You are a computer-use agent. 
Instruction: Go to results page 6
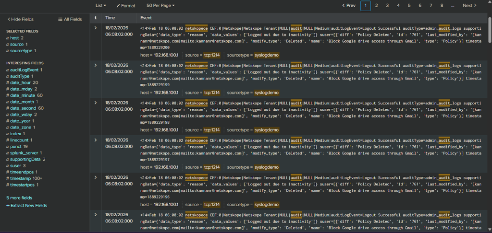(x=420, y=5)
